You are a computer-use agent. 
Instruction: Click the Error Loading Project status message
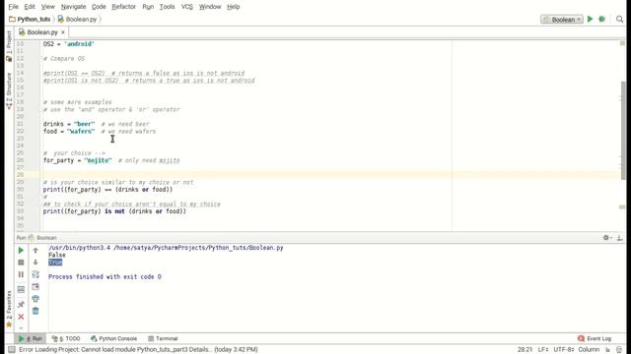point(138,350)
